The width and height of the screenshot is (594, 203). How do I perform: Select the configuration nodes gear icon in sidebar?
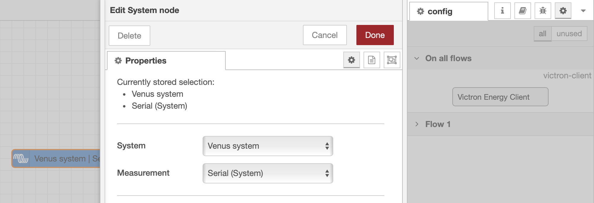click(563, 11)
